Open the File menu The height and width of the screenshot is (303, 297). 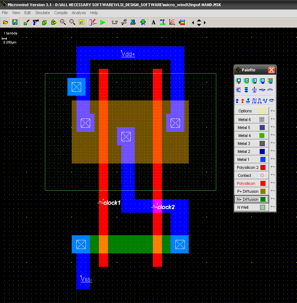tap(5, 13)
